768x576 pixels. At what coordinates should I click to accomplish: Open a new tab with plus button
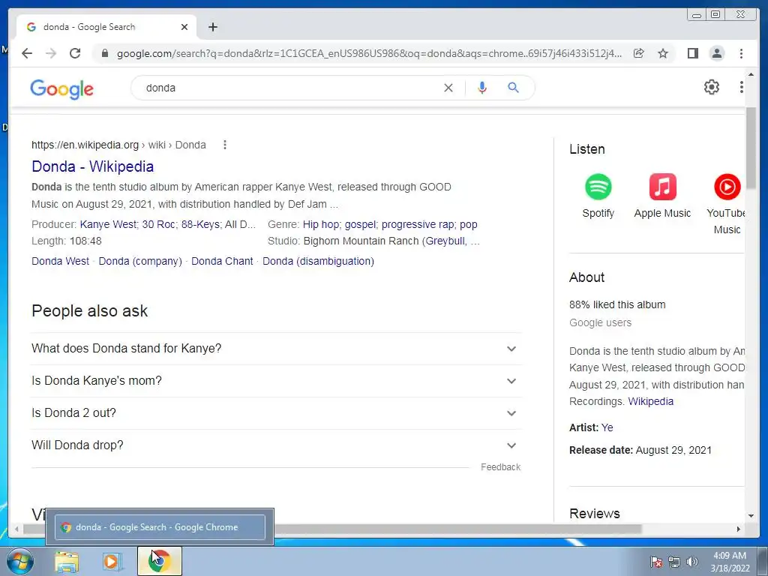212,27
